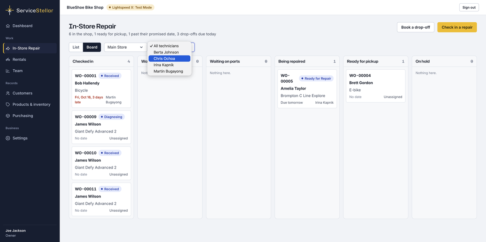Choose Berta Johnson in technician list
Screen dimensions: 486x242
tap(169, 52)
